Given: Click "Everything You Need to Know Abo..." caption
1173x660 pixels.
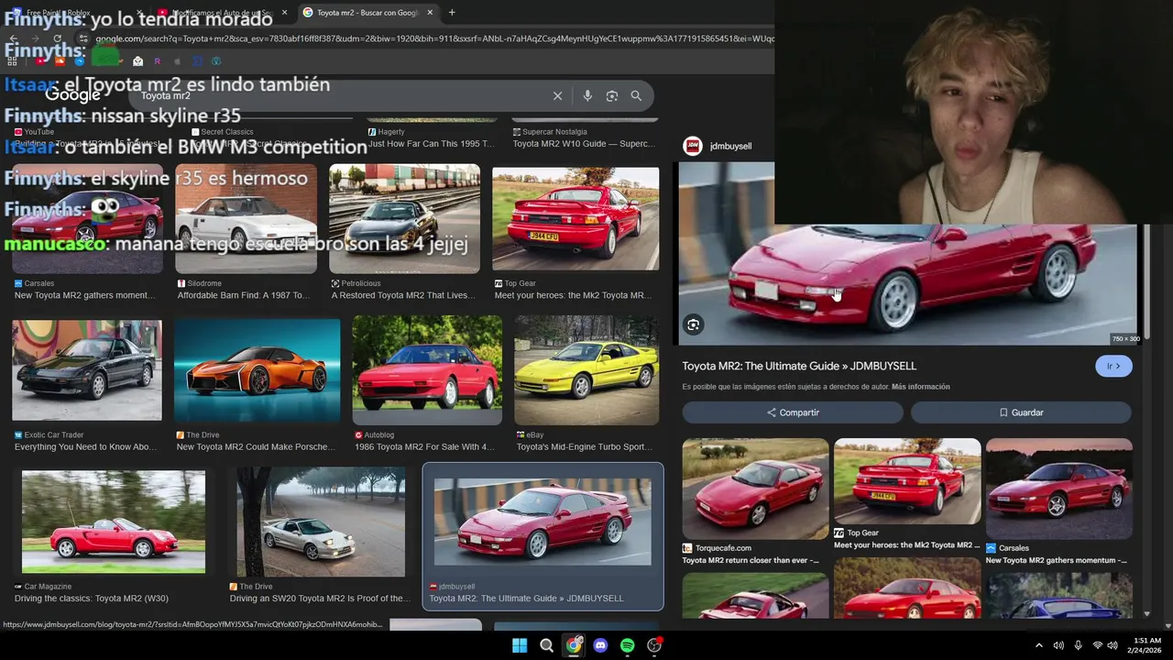Looking at the screenshot, I should [x=85, y=447].
